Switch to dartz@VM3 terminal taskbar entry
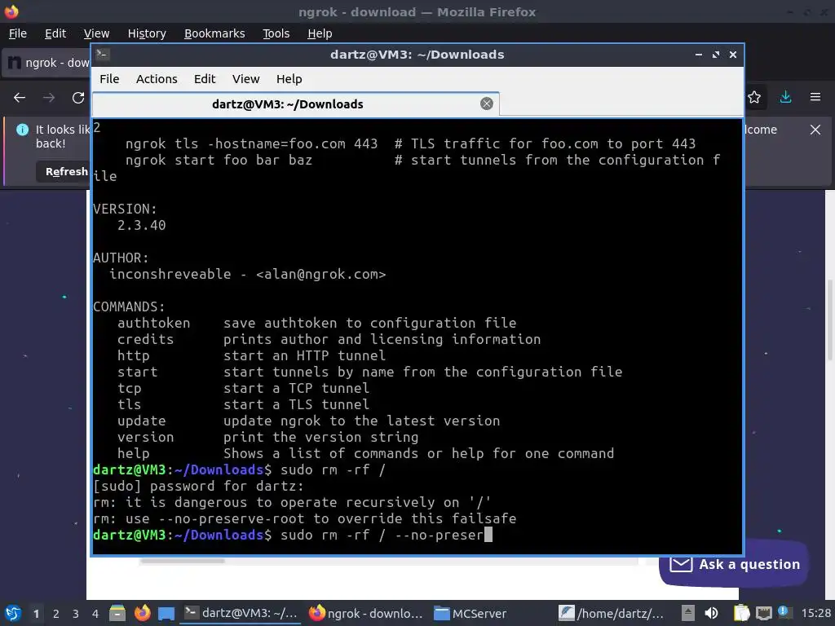The height and width of the screenshot is (626, 835). [x=241, y=613]
